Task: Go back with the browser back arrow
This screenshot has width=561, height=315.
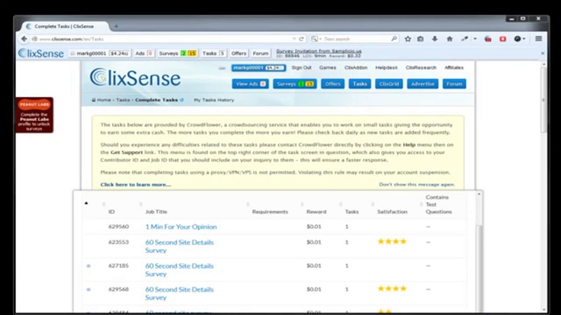Action: coord(24,39)
